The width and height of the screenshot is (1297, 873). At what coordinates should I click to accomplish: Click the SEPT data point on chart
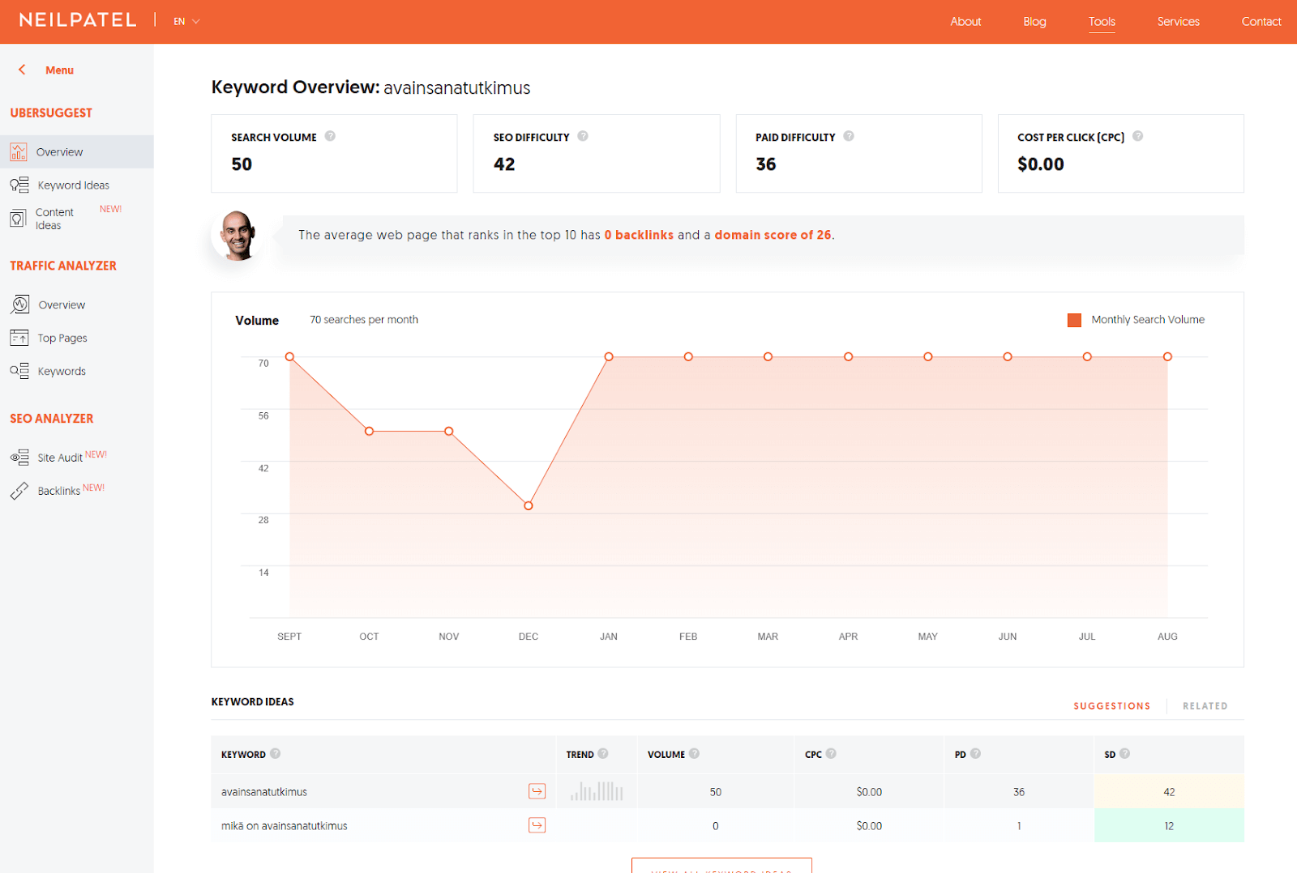(x=289, y=356)
